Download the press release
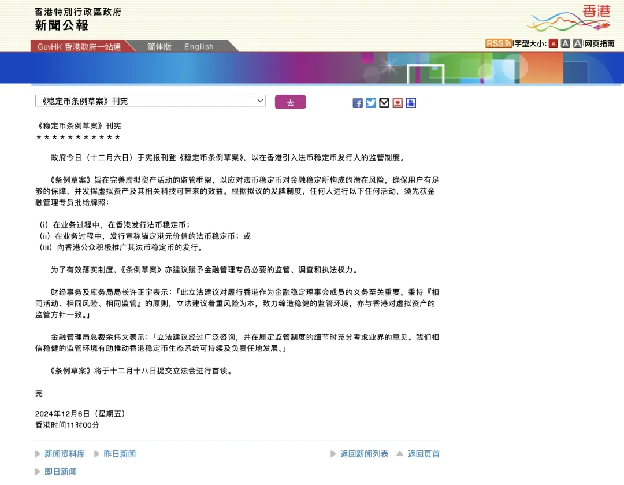This screenshot has height=485, width=624. [x=397, y=102]
